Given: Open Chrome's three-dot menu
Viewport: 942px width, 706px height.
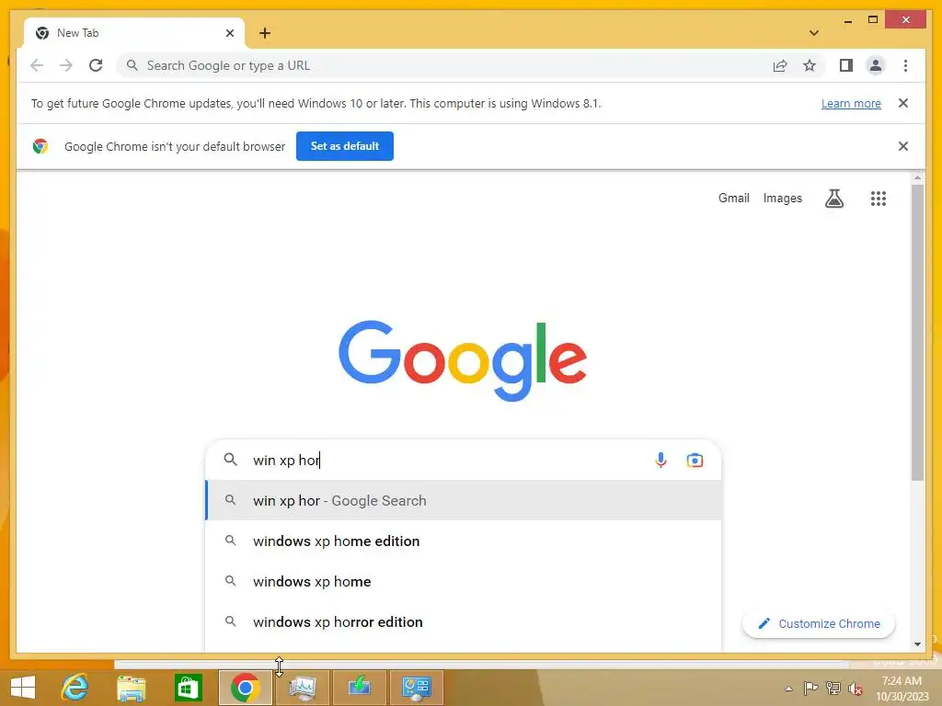Looking at the screenshot, I should click(905, 65).
